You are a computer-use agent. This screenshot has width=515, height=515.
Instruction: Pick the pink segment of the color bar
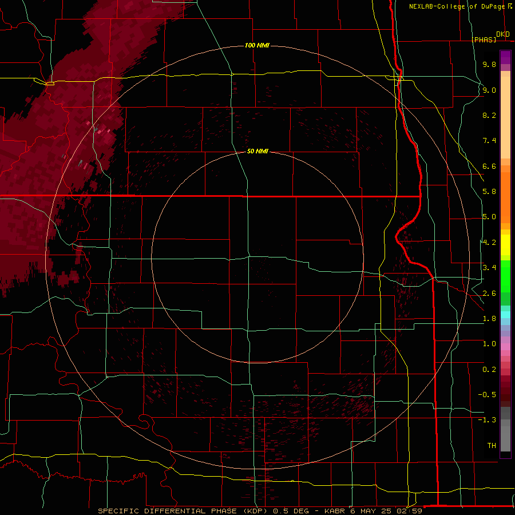[x=505, y=347]
